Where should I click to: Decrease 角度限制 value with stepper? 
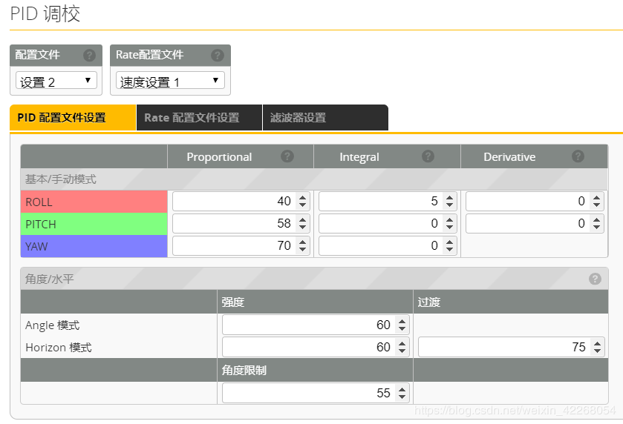pyautogui.click(x=402, y=397)
